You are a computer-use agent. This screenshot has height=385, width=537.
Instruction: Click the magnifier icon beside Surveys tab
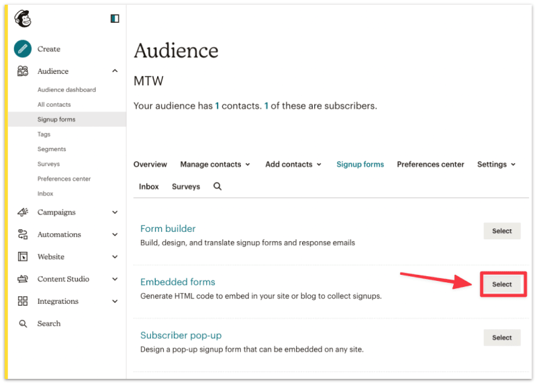coord(217,186)
